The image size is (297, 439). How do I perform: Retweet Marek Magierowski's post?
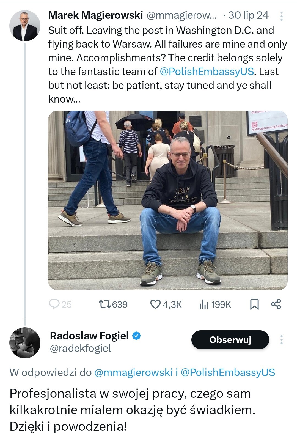(105, 304)
